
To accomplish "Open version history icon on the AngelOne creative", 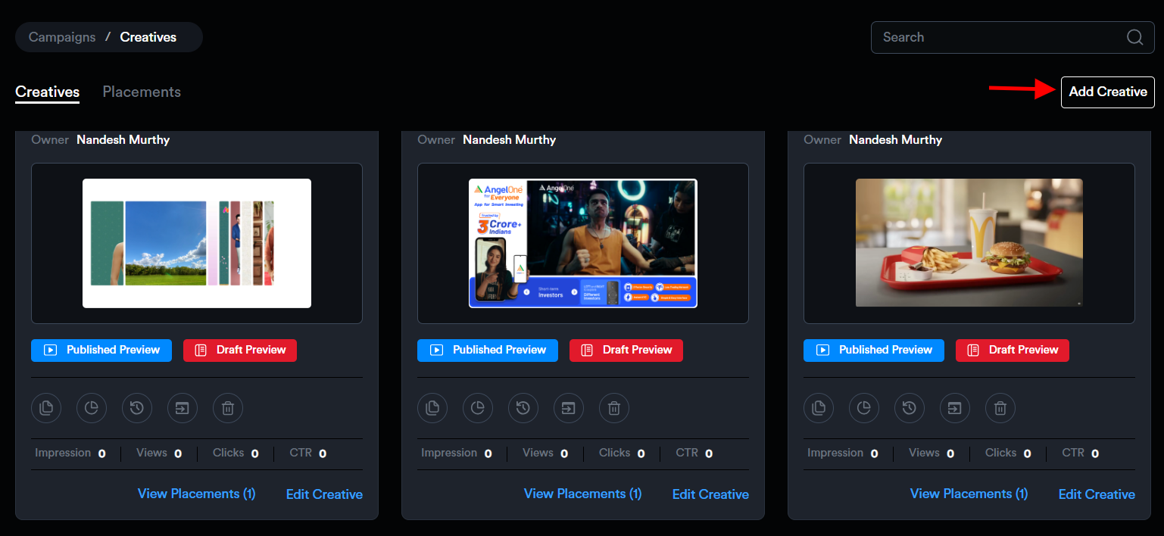I will click(523, 409).
